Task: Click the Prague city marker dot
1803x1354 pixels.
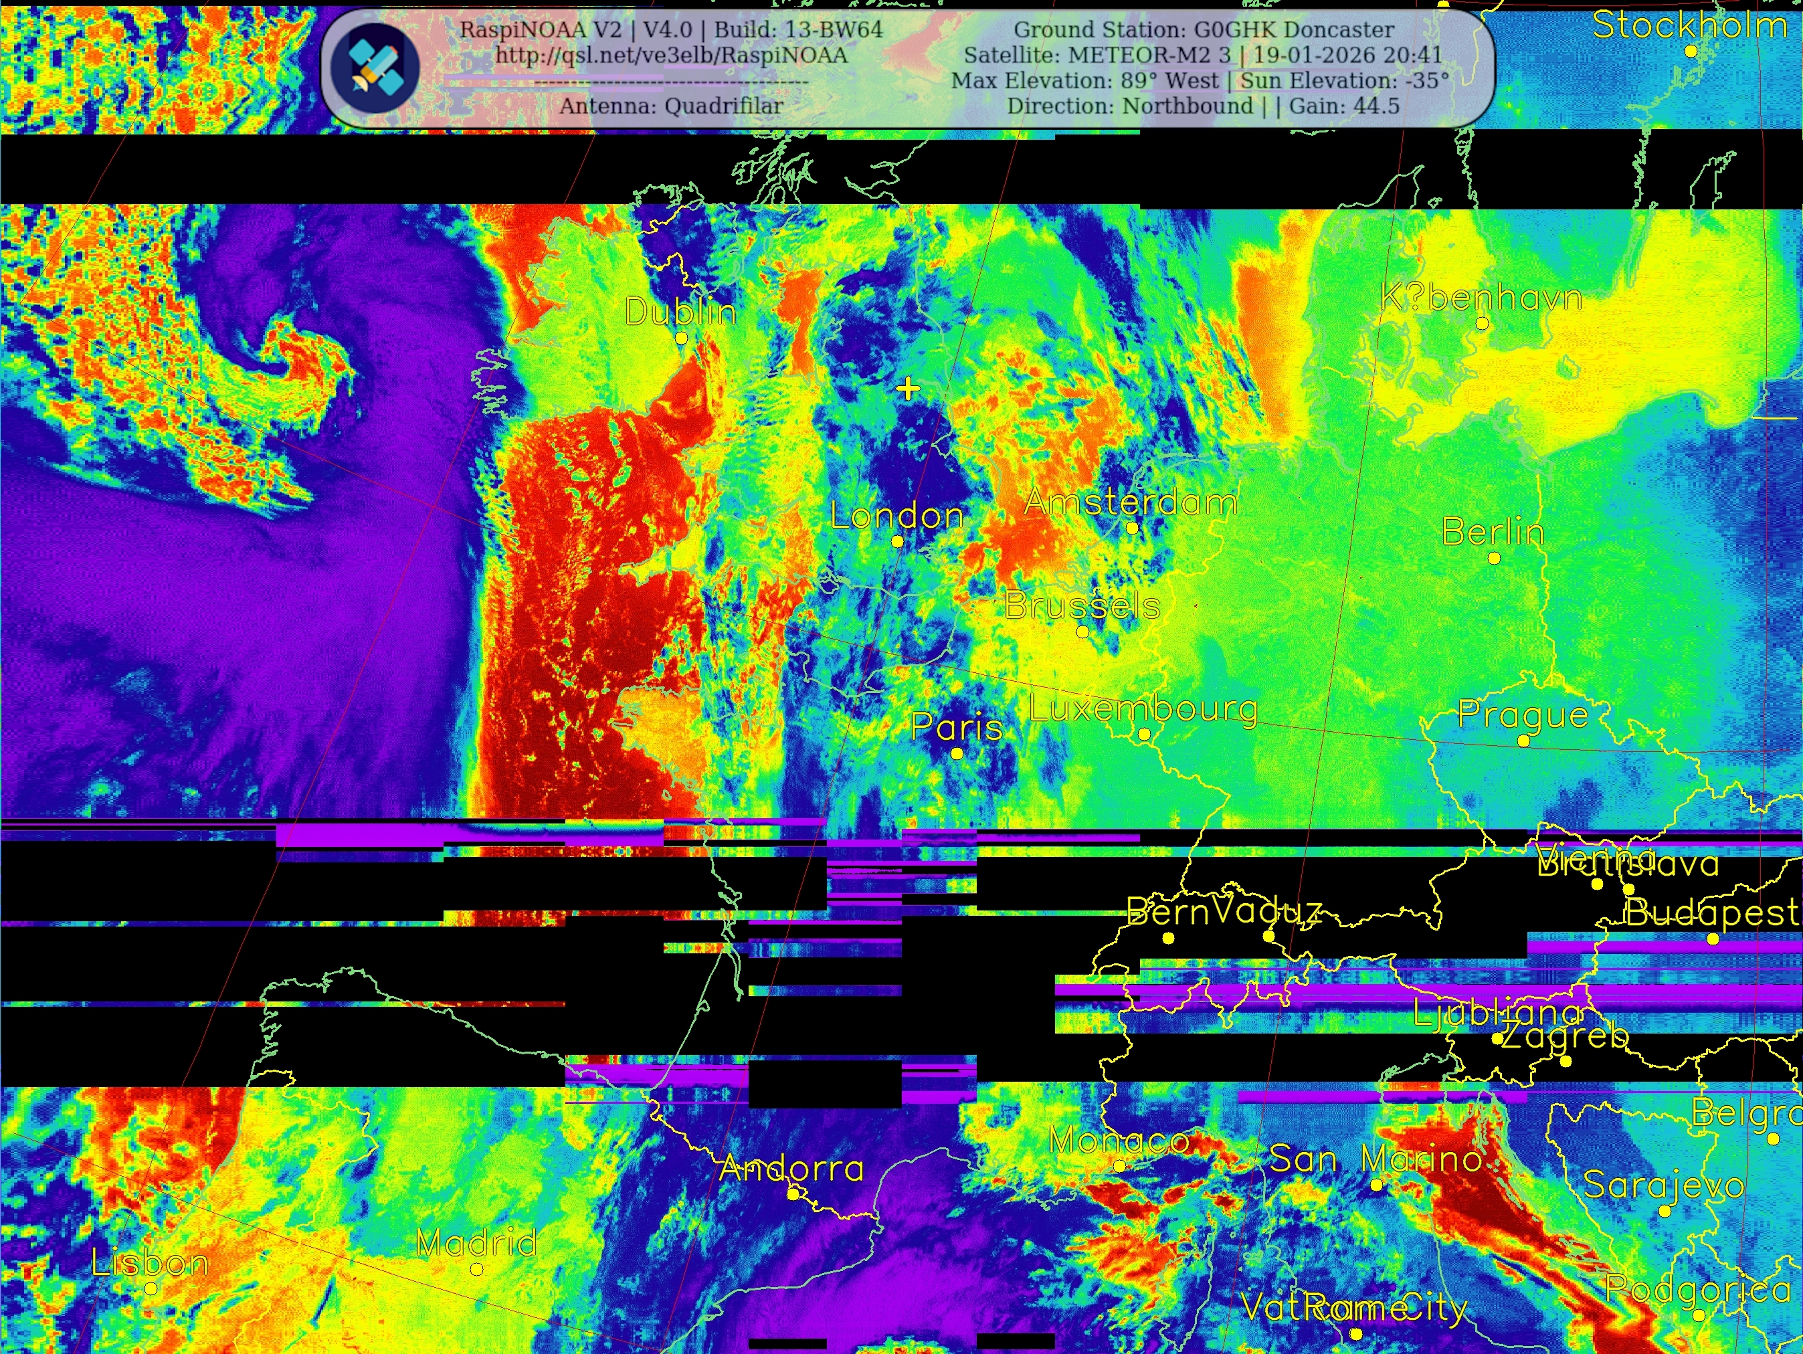Action: (1523, 741)
